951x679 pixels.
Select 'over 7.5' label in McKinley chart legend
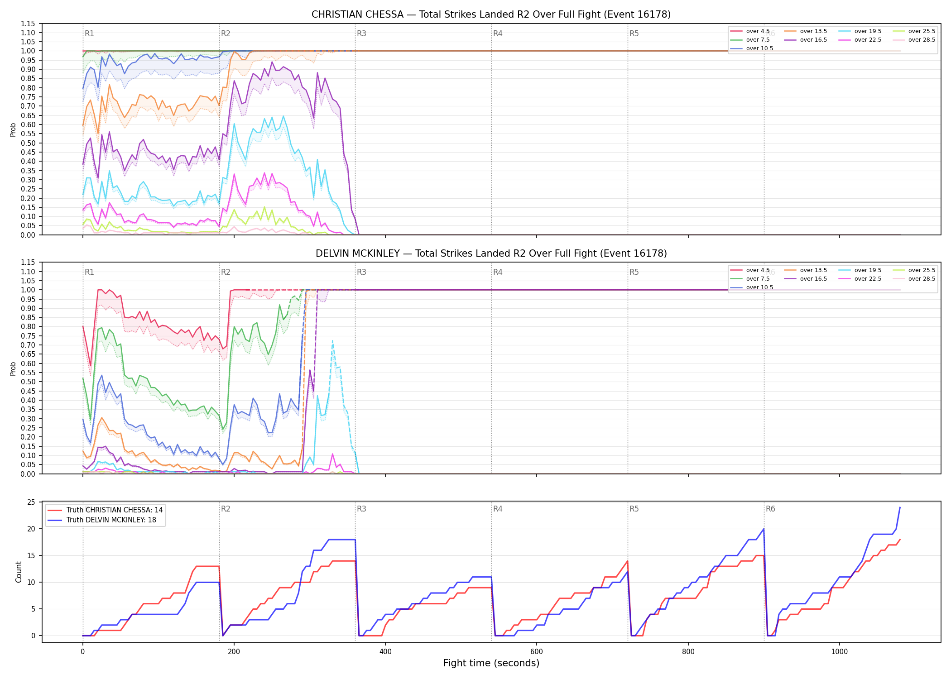[x=758, y=279]
